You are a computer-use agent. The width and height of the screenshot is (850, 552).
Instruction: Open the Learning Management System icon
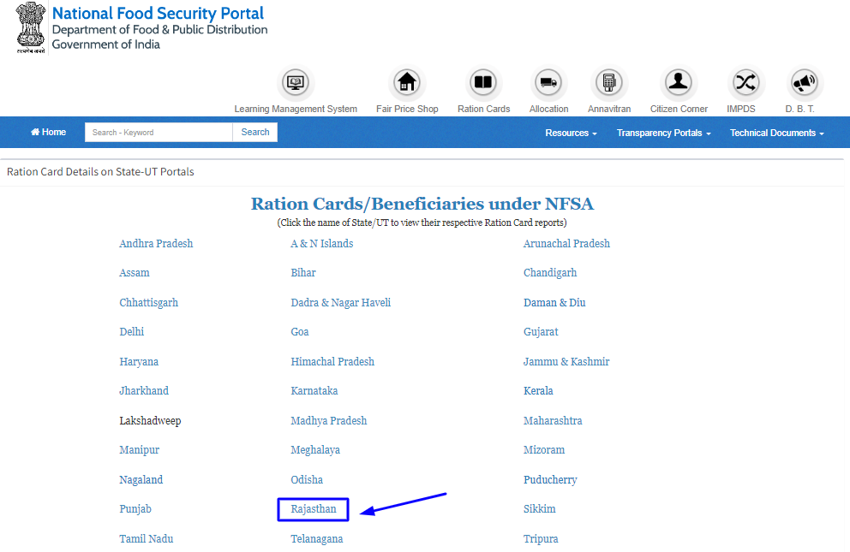point(295,83)
